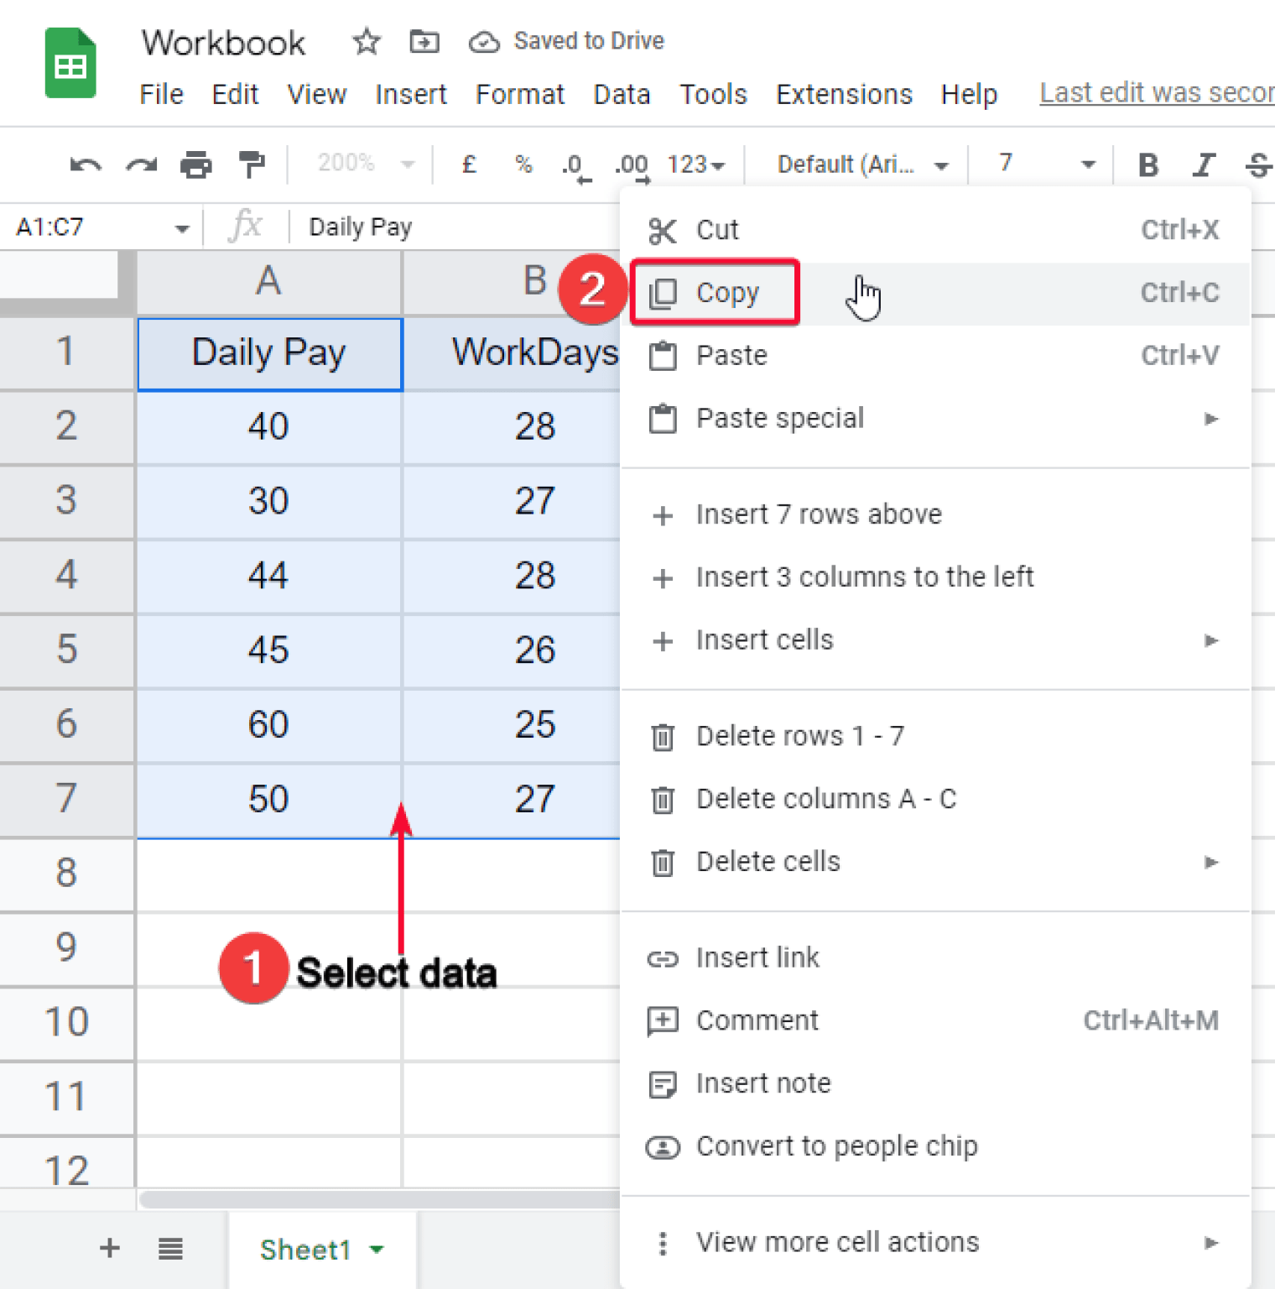
Task: Open the font size dropdown
Action: (x=1045, y=164)
